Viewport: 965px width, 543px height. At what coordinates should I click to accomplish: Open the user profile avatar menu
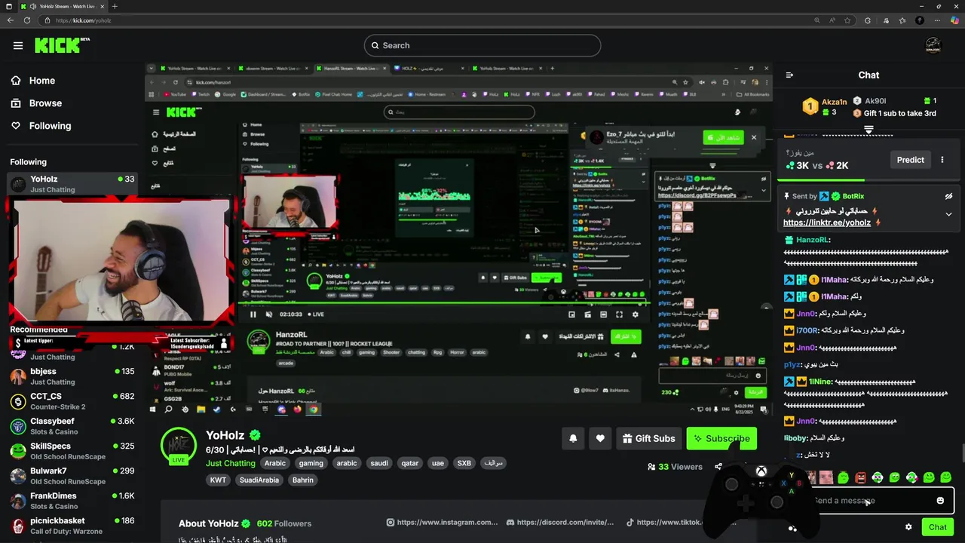click(x=933, y=45)
